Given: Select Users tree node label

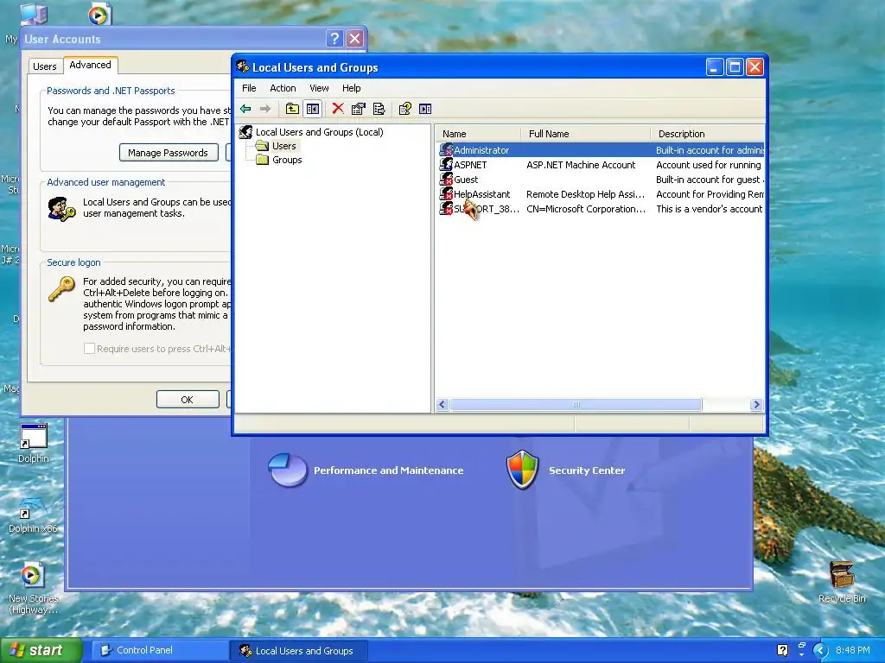Looking at the screenshot, I should (x=283, y=146).
